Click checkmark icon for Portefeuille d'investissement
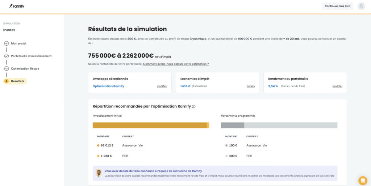371x186 pixels. 7,56
